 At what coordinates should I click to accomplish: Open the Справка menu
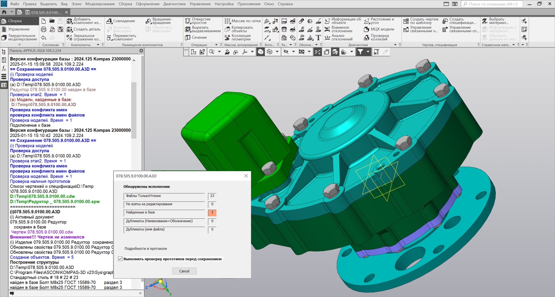(x=285, y=4)
